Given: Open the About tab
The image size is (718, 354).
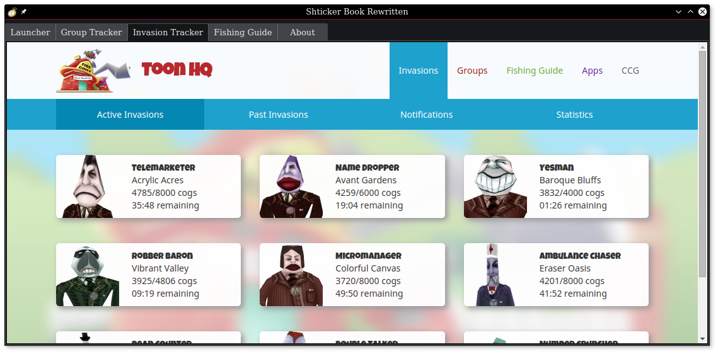Looking at the screenshot, I should coord(303,33).
